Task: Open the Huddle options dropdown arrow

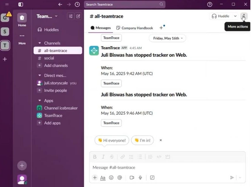Action: [x=235, y=16]
